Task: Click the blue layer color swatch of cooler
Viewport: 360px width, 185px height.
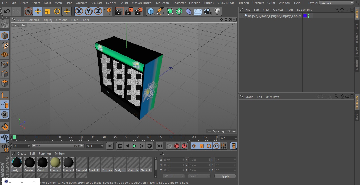Action: click(x=305, y=16)
